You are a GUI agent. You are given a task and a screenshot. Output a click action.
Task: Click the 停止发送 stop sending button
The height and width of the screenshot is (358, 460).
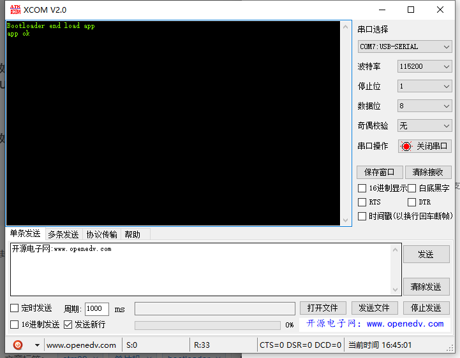click(x=426, y=308)
